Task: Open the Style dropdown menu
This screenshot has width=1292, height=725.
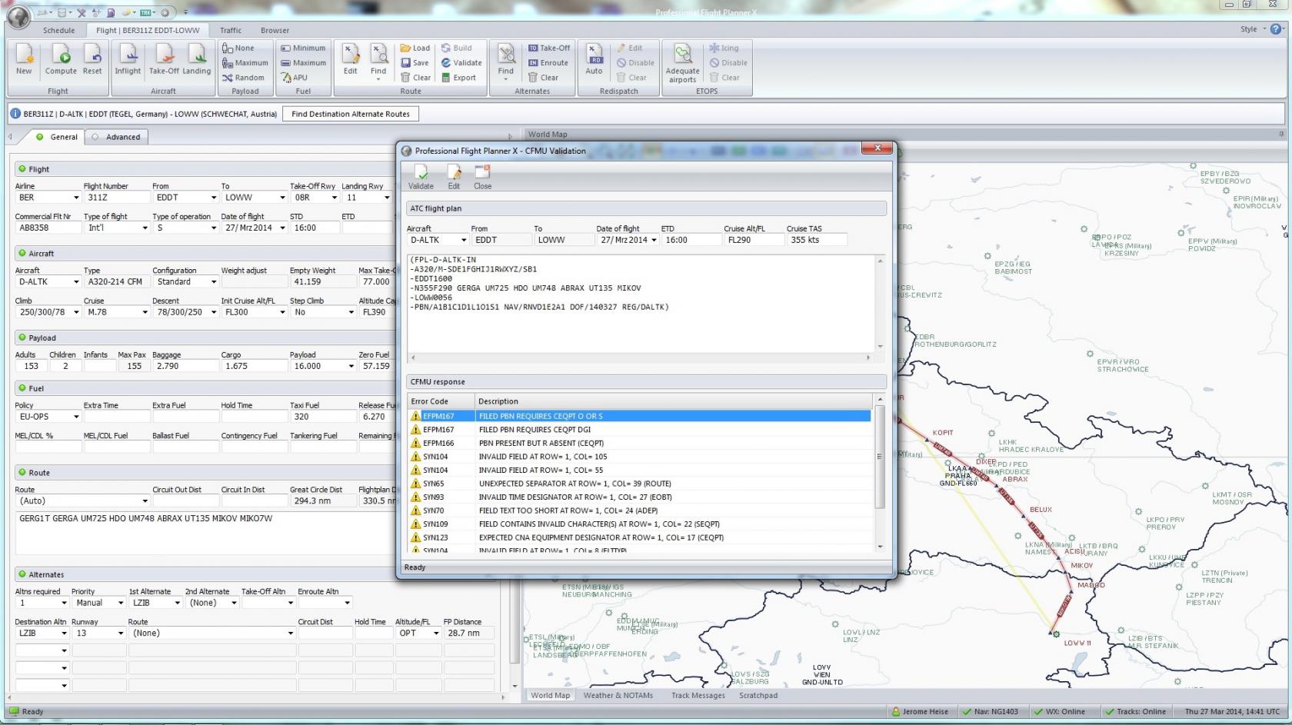Action: coord(1253,29)
